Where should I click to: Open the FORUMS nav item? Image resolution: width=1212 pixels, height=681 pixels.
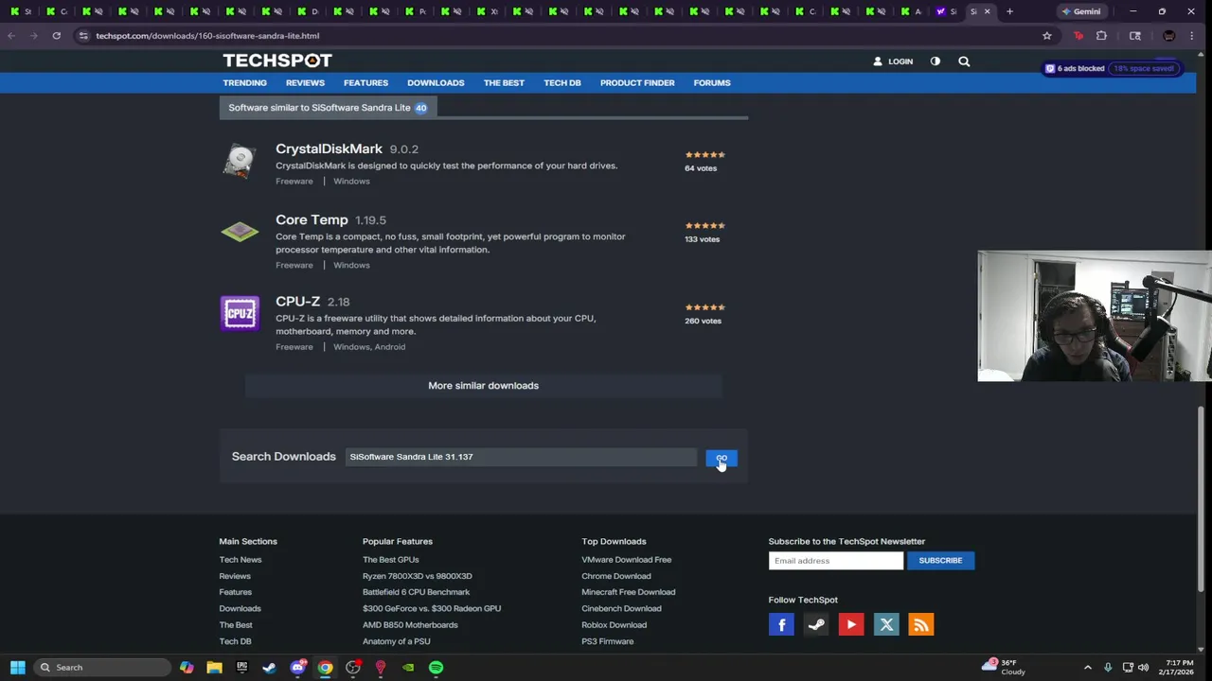coord(712,83)
